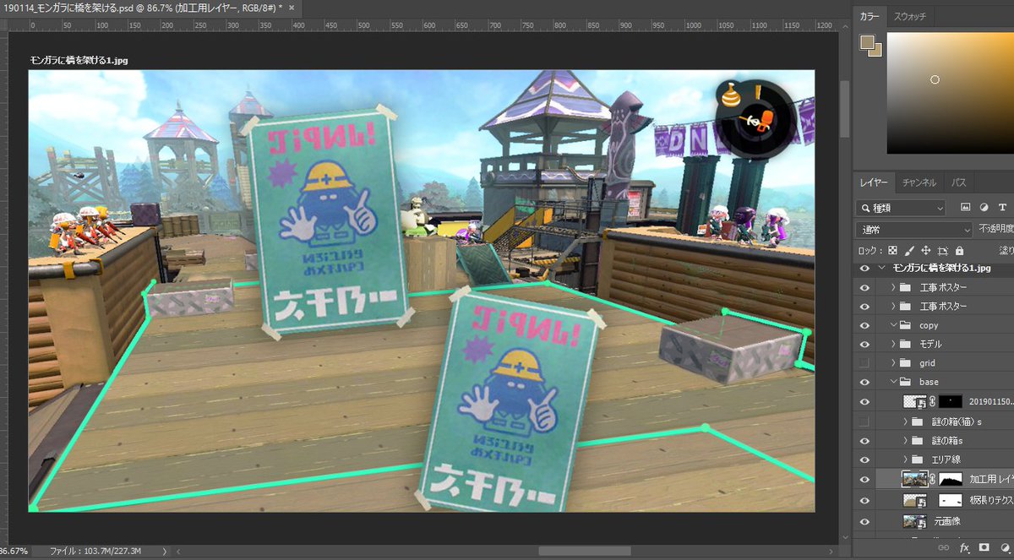Open the 種類 layer filter type dropdown
The width and height of the screenshot is (1014, 560).
point(901,207)
